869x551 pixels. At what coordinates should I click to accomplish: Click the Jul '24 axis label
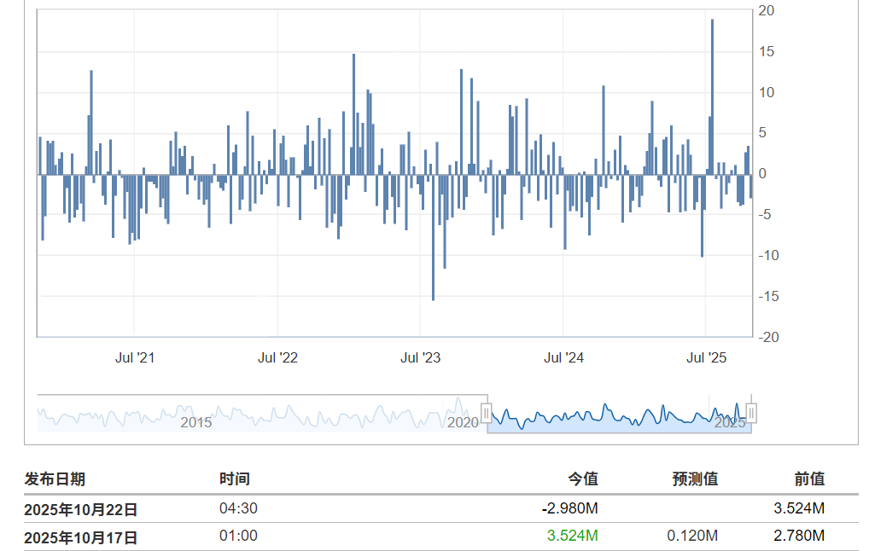(563, 357)
